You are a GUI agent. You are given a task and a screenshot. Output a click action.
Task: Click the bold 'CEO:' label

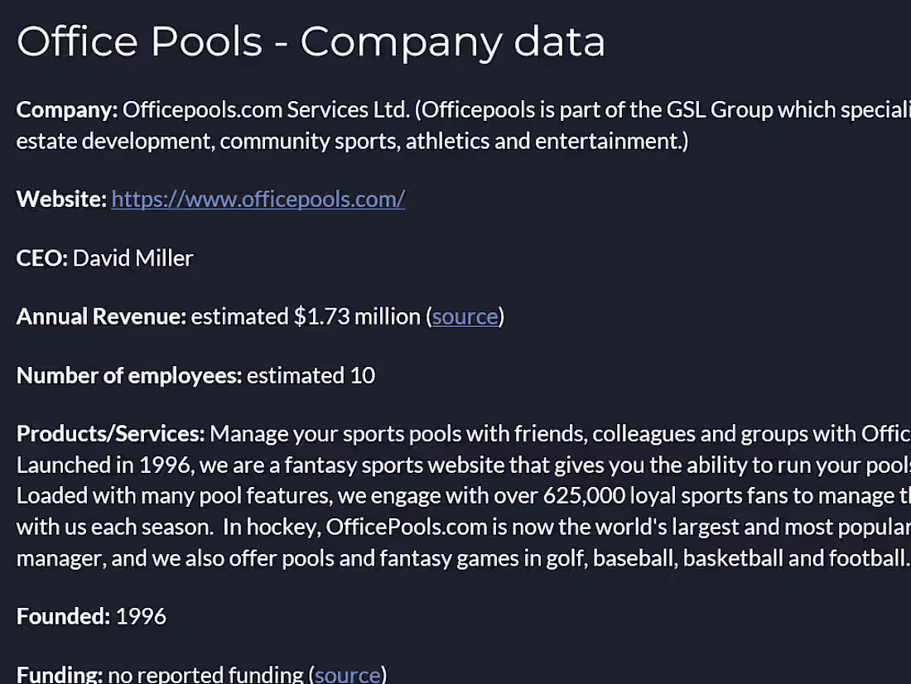(x=42, y=258)
